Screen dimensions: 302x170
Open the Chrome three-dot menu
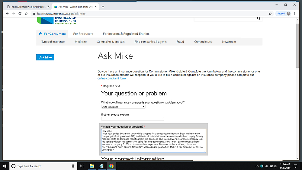pos(297,14)
